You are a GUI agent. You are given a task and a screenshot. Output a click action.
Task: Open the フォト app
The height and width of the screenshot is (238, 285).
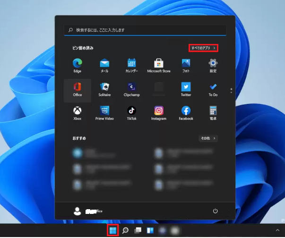[x=186, y=66]
